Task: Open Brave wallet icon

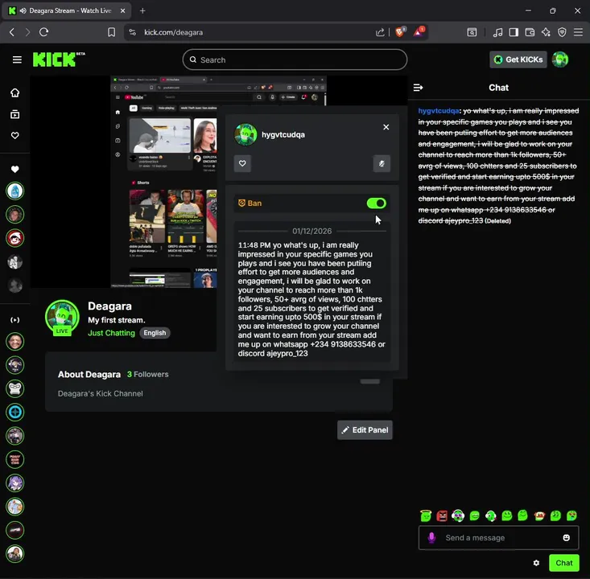Action: coord(530,32)
